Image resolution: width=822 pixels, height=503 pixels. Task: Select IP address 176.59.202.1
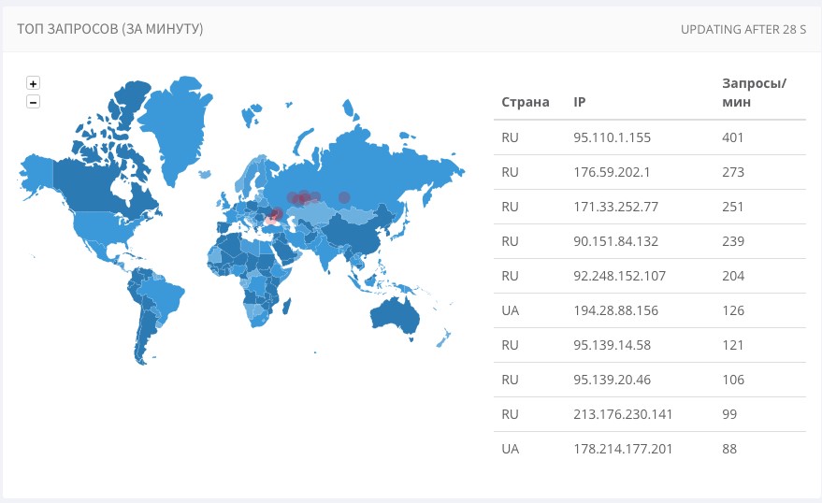(x=613, y=172)
